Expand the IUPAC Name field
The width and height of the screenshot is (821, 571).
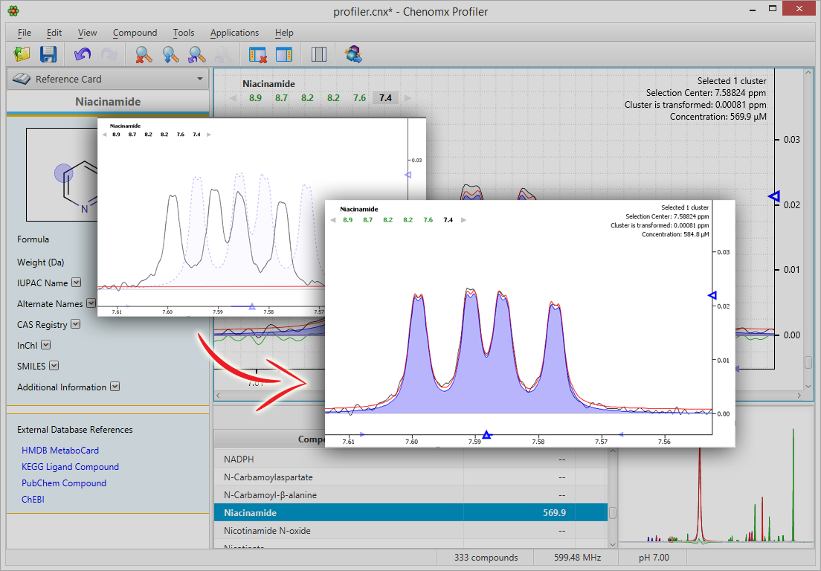(76, 282)
